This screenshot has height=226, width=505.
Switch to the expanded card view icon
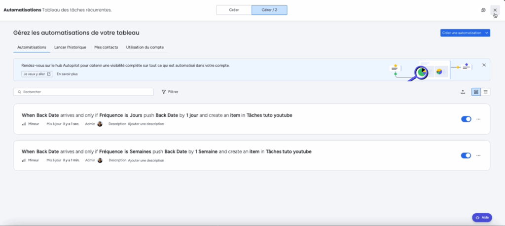click(x=476, y=92)
